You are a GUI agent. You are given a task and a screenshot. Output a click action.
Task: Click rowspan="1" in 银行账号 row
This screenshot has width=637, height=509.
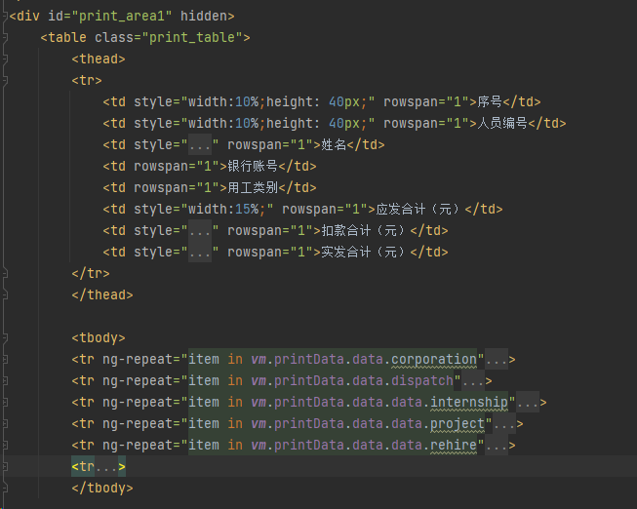click(177, 166)
